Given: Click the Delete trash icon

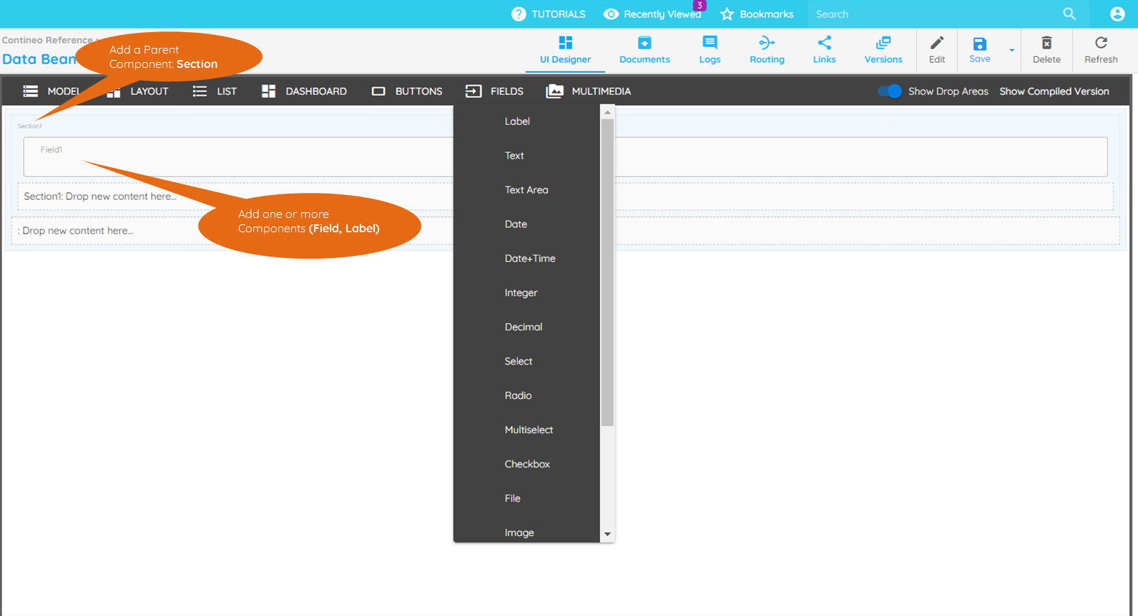Looking at the screenshot, I should 1046,43.
